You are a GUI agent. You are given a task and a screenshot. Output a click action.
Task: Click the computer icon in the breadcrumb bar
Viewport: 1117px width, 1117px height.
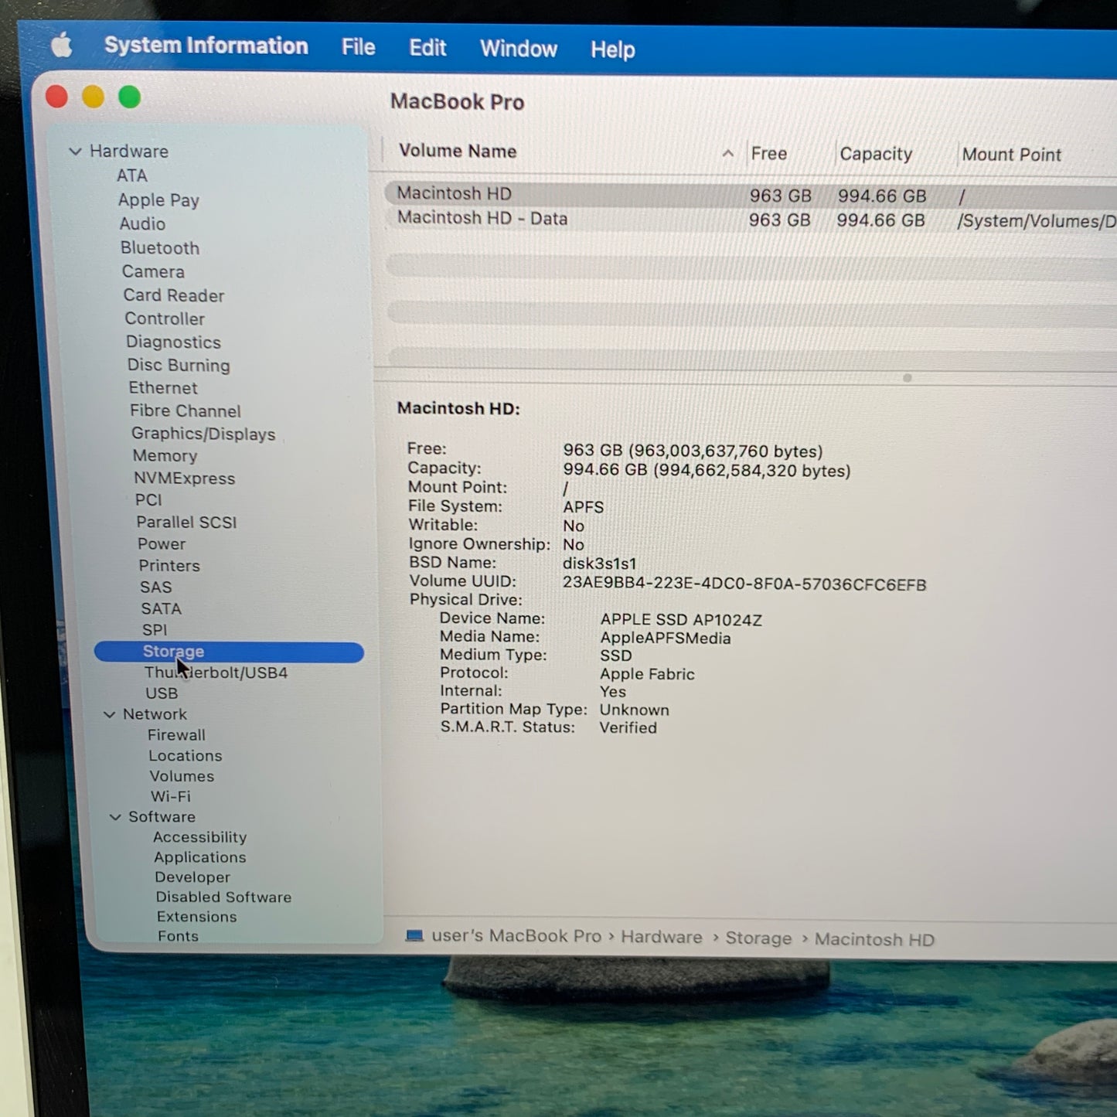click(416, 936)
